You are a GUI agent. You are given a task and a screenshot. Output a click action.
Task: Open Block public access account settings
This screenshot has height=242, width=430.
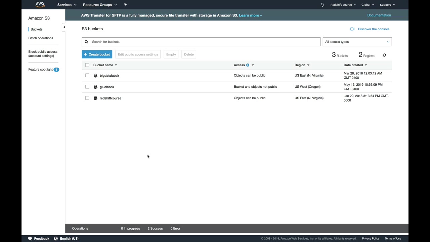43,54
